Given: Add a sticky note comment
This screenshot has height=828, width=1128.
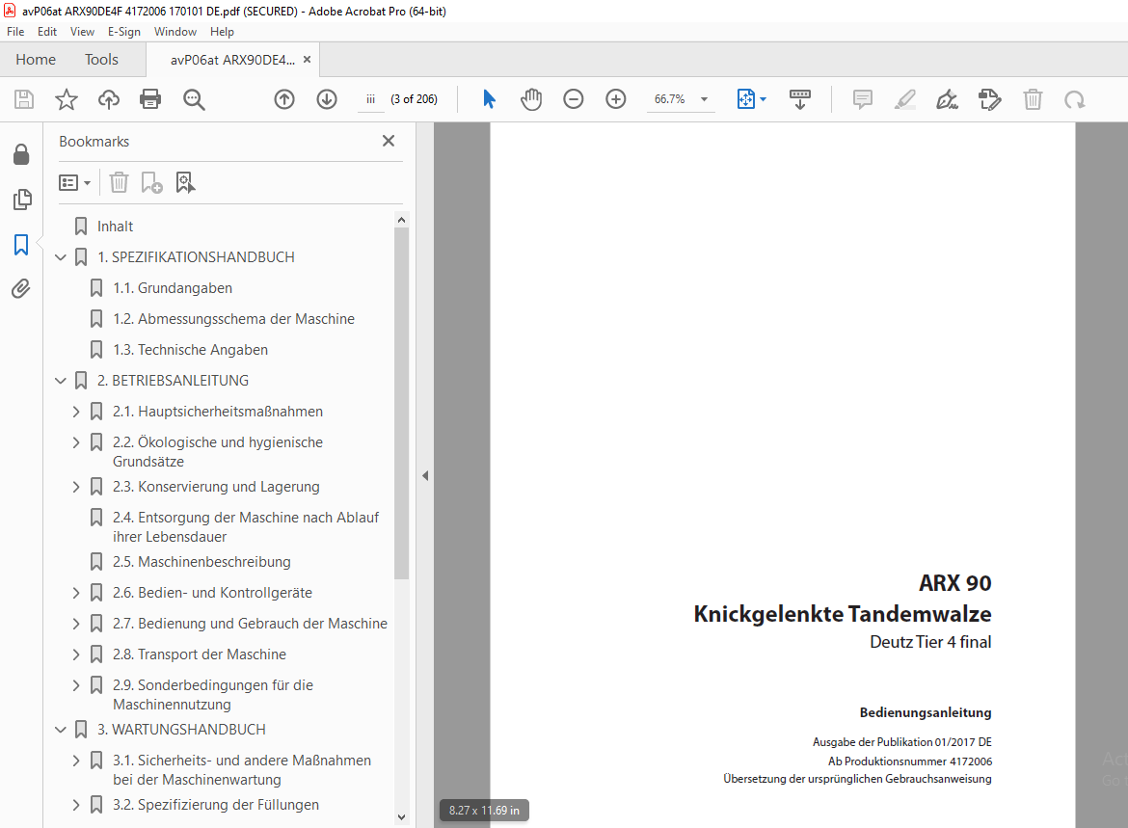Looking at the screenshot, I should coord(863,99).
